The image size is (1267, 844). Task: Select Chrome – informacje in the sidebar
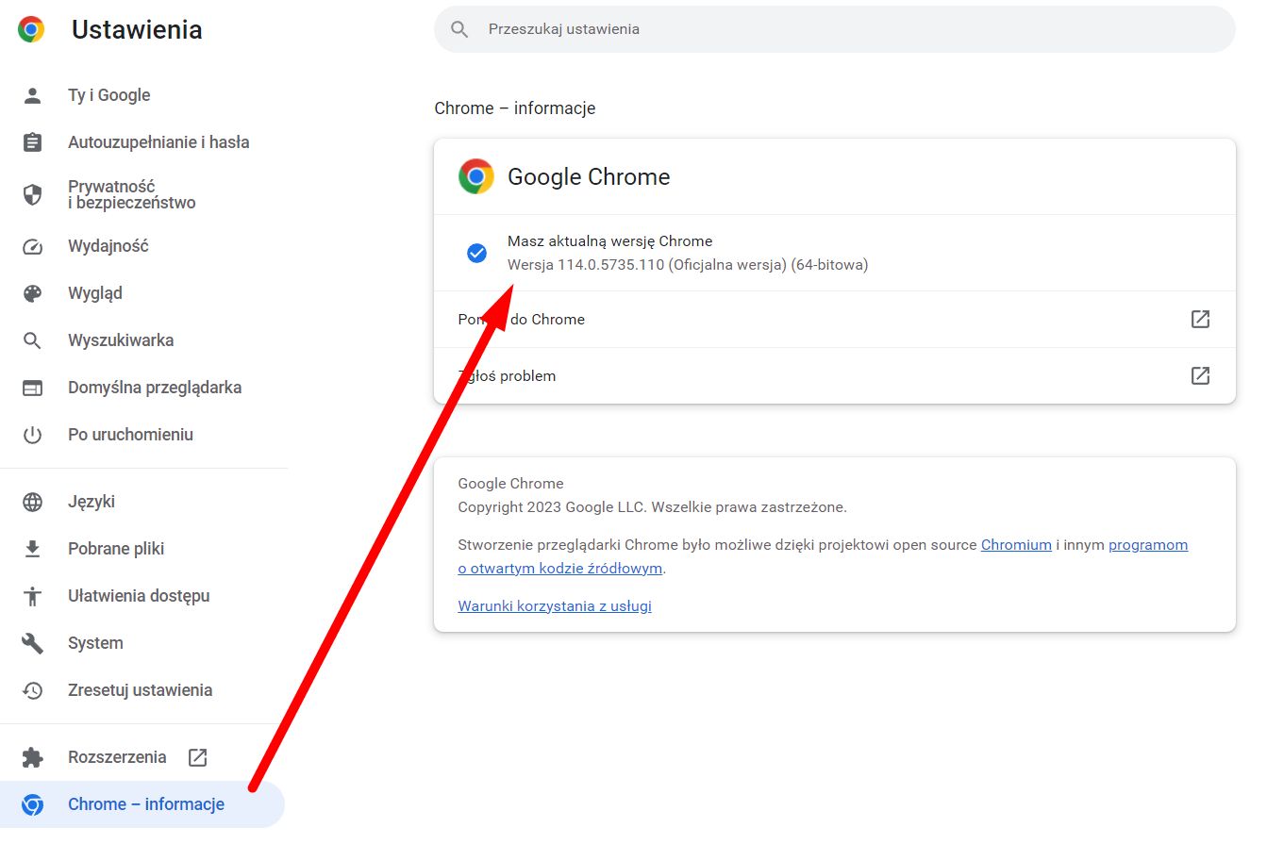[x=145, y=803]
